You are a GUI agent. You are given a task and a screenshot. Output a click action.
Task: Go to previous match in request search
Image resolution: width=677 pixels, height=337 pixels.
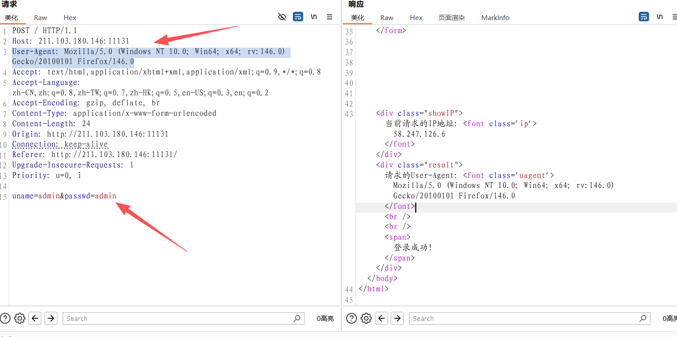tap(35, 318)
